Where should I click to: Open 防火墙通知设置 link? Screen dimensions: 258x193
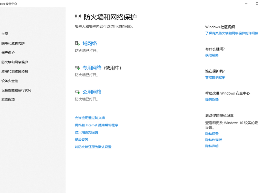pos(86,132)
